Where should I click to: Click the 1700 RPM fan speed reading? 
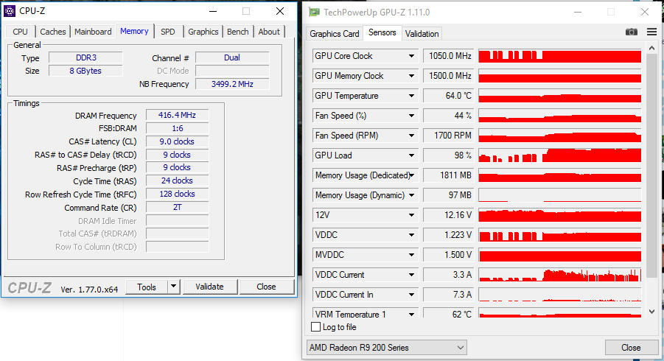tap(449, 136)
